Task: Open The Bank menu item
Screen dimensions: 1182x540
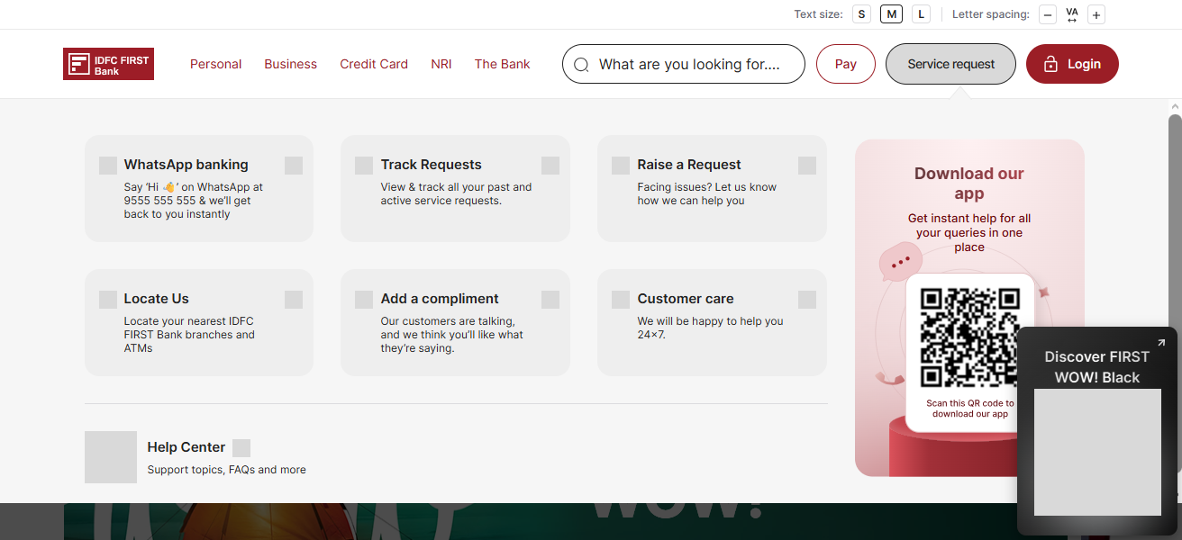Action: [x=502, y=64]
